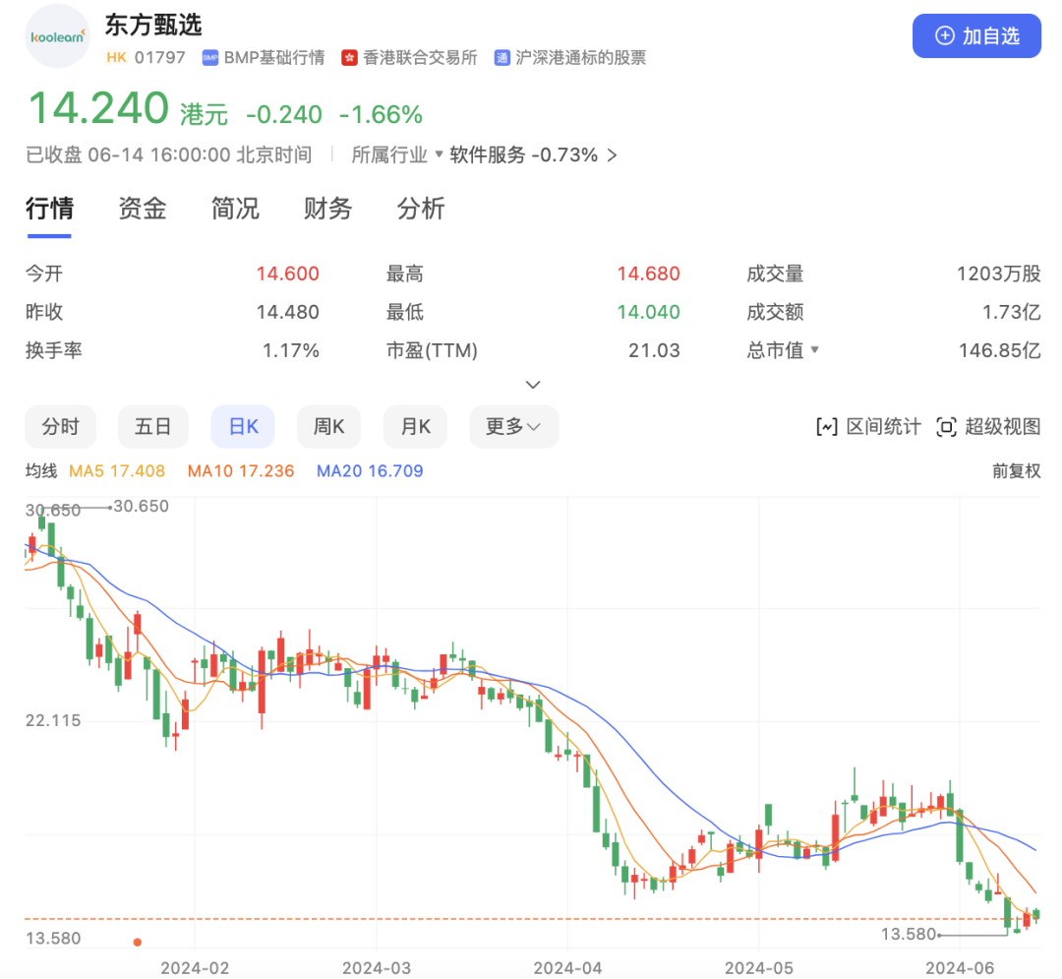The width and height of the screenshot is (1062, 979).
Task: Select the 五日 chart view
Action: [x=152, y=427]
